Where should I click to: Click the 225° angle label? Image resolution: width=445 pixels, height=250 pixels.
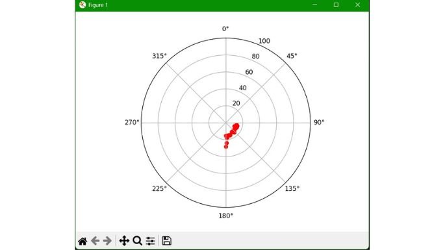tap(160, 189)
